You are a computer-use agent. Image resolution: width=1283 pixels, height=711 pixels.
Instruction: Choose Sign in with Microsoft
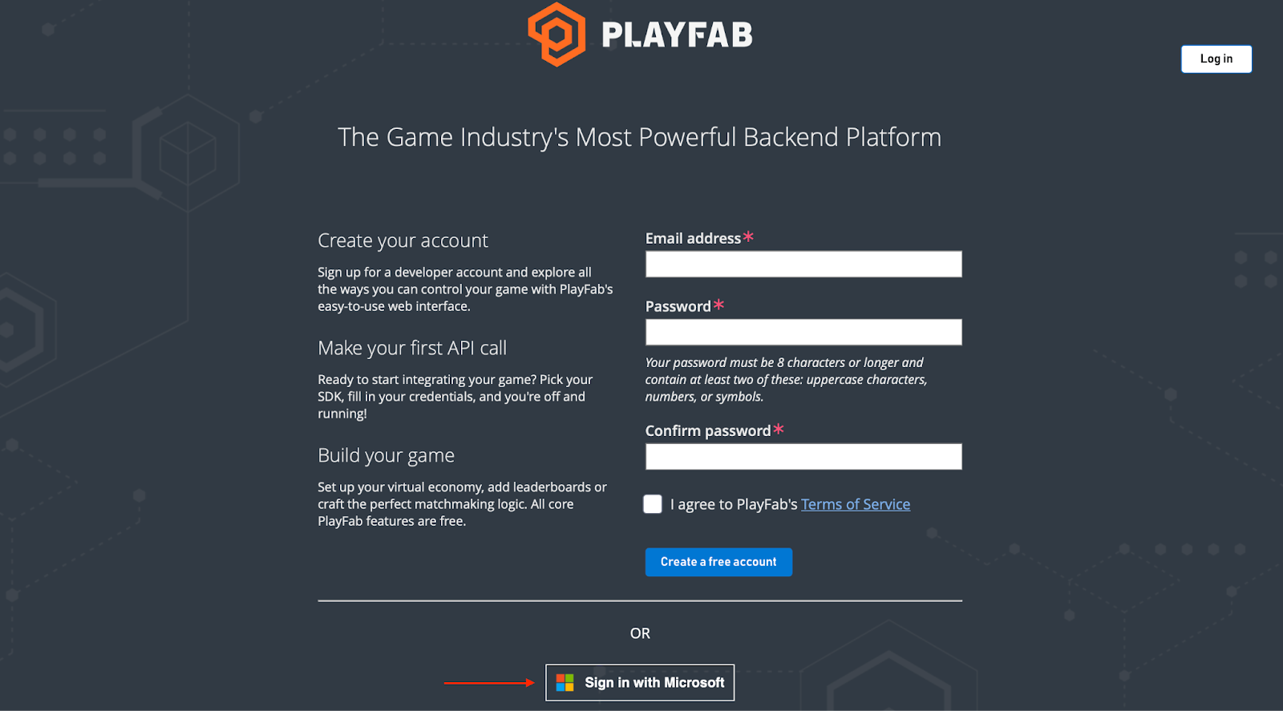tap(640, 683)
